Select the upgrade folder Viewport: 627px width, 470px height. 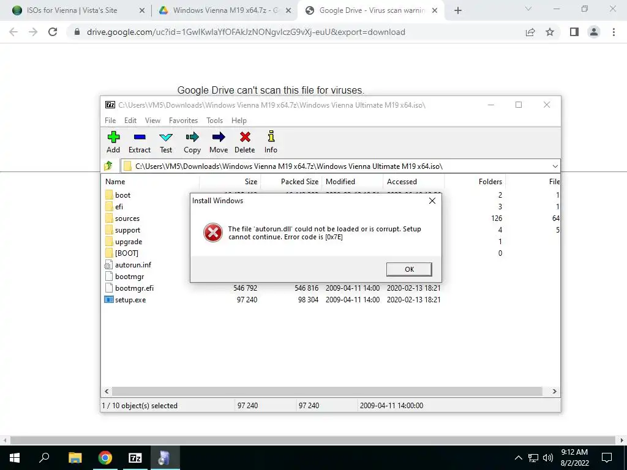pyautogui.click(x=129, y=241)
